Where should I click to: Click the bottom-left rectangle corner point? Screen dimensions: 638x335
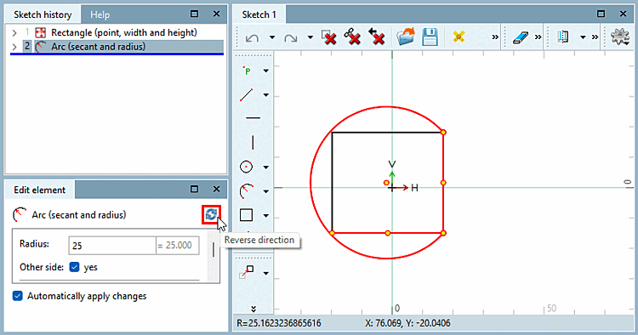pos(333,233)
